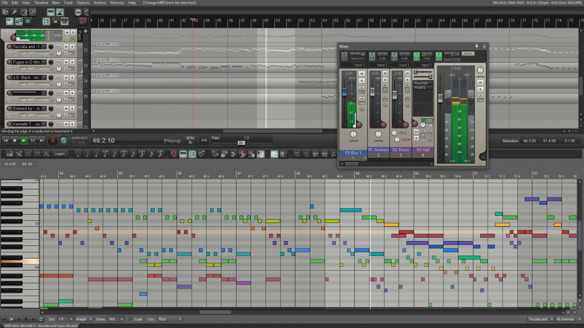Click the whole note length icon
Screen dimensions: 584x328
pos(78,154)
